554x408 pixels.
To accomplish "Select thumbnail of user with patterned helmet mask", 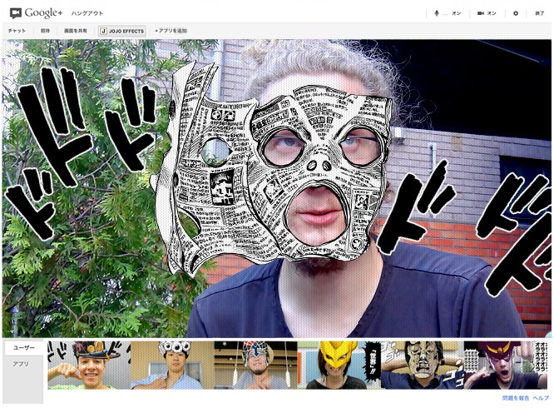I will (x=255, y=365).
